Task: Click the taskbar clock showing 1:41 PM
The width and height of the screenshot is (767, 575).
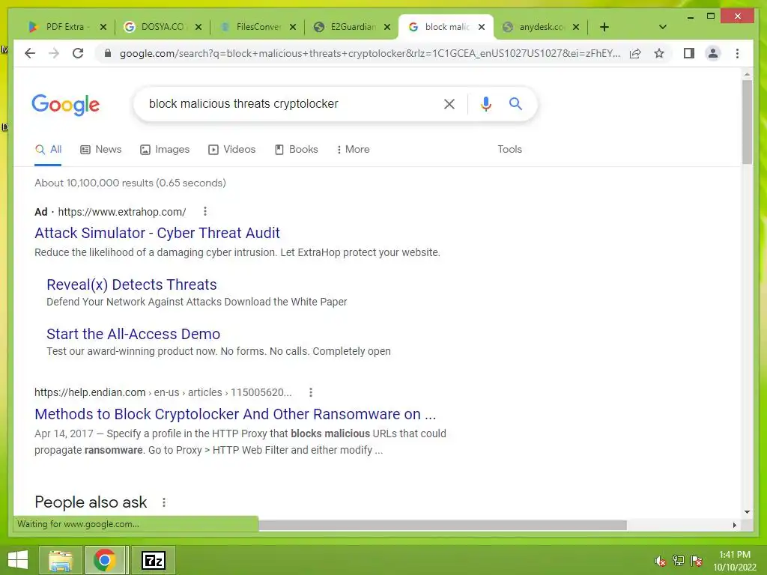Action: [735, 561]
